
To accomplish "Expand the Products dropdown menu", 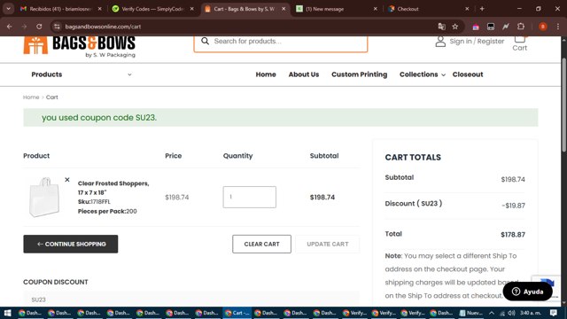I will (82, 74).
